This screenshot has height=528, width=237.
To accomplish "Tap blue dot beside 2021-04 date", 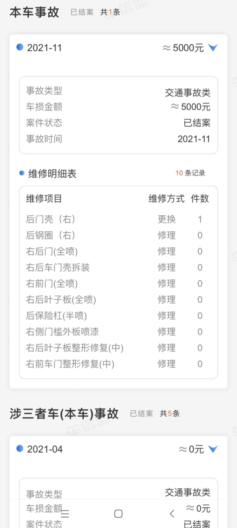I will (20, 448).
